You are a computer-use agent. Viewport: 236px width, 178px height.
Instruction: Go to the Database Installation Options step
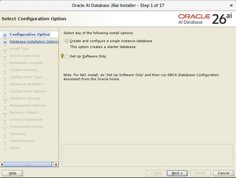tap(34, 41)
